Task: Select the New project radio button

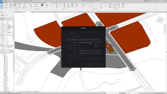Action: tap(79, 36)
